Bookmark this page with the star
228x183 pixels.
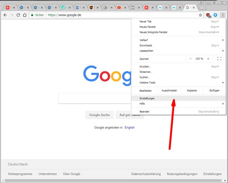pyautogui.click(x=201, y=15)
